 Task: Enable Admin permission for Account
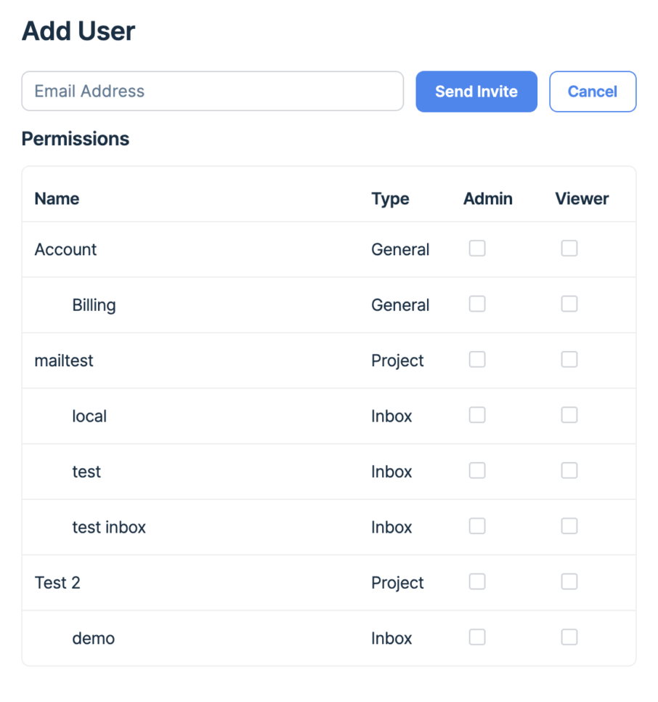tap(477, 249)
